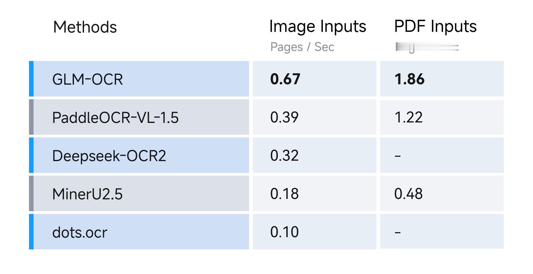Select the GLM-OCR row label
The height and width of the screenshot is (274, 533).
(x=139, y=79)
